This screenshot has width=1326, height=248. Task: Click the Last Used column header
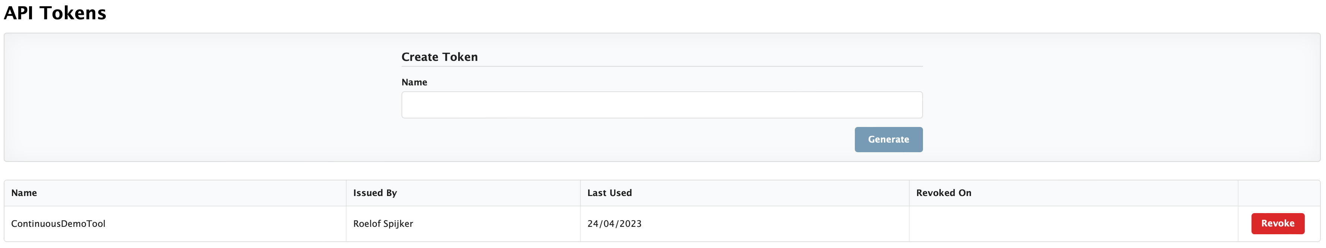pyautogui.click(x=609, y=193)
